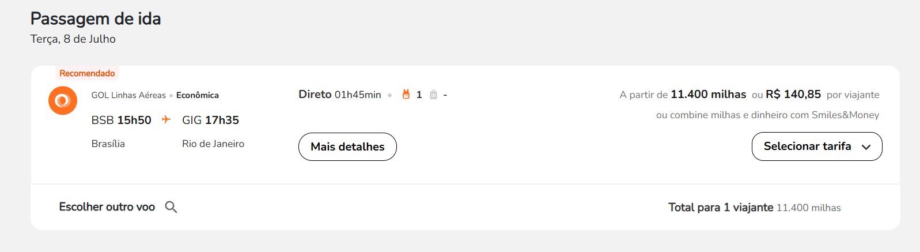Click the Smiles&Money combine text

[x=767, y=115]
